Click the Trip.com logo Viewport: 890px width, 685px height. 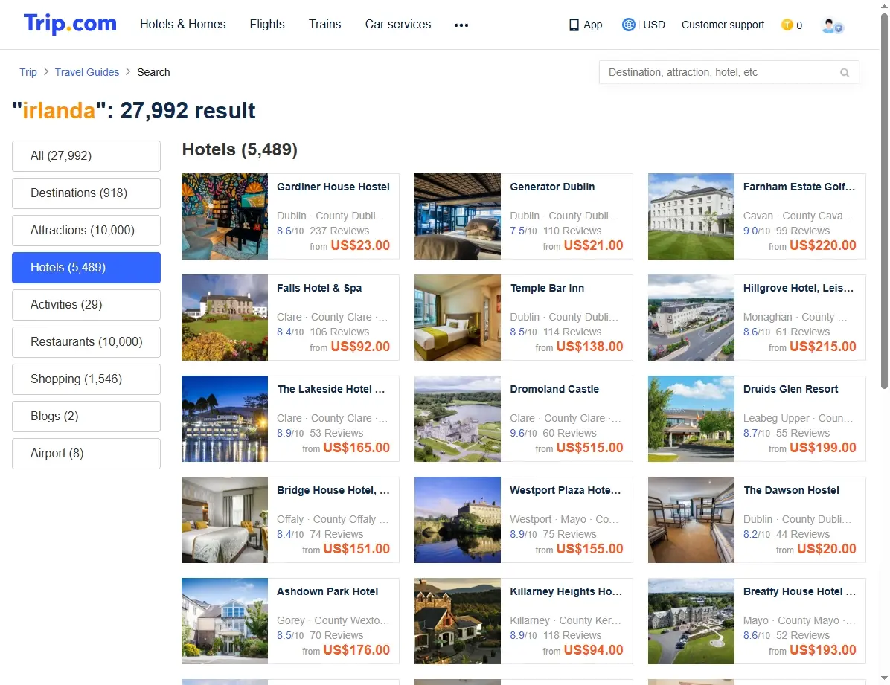tap(70, 24)
